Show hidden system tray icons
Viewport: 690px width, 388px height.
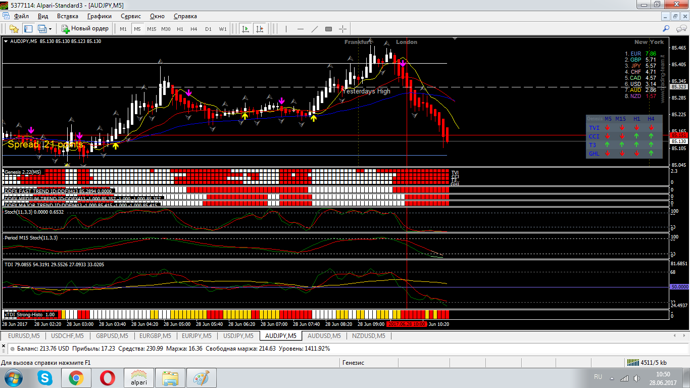(x=612, y=378)
